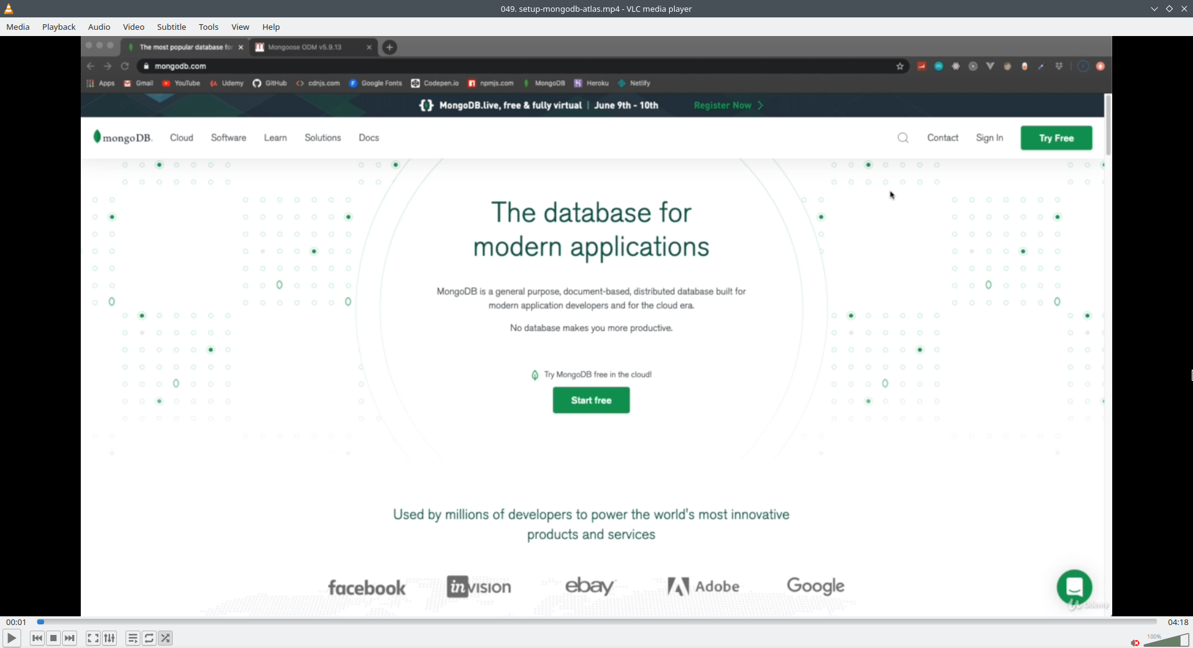Open the Google Fonts bookmark
The width and height of the screenshot is (1193, 648).
(376, 83)
